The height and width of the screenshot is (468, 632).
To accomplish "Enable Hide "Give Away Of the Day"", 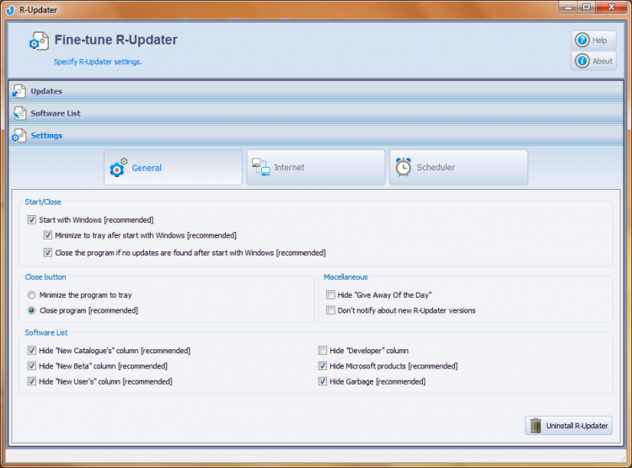I will [x=330, y=295].
